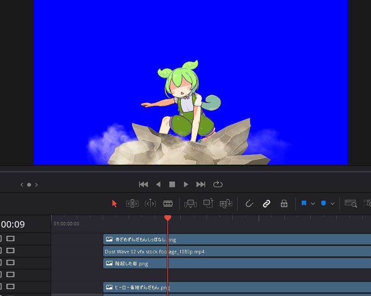This screenshot has height=296, width=371.
Task: Activate the red Selection Mode arrow tool
Action: [x=115, y=203]
